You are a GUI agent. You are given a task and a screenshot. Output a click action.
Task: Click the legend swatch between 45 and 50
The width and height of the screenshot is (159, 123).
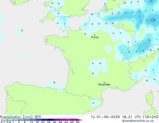[74, 120]
